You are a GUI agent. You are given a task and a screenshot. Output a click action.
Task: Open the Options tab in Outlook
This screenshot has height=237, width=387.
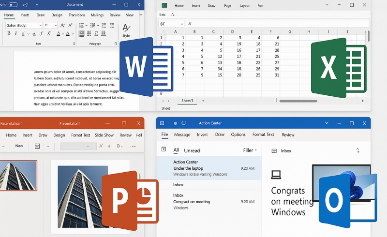[x=238, y=134]
